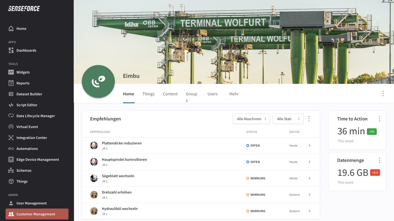Click the Schemas hierarchy icon
The image size is (394, 221).
click(x=11, y=171)
